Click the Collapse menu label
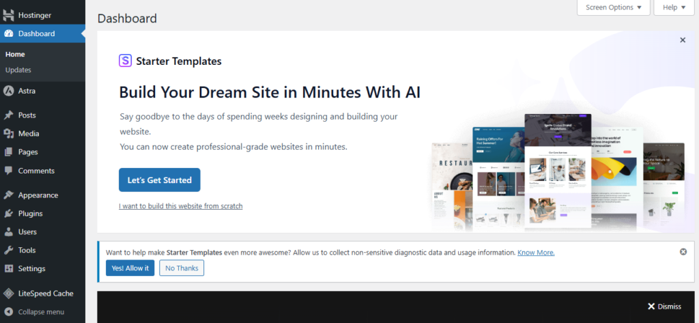Screen dimensions: 699x323 (x=41, y=312)
